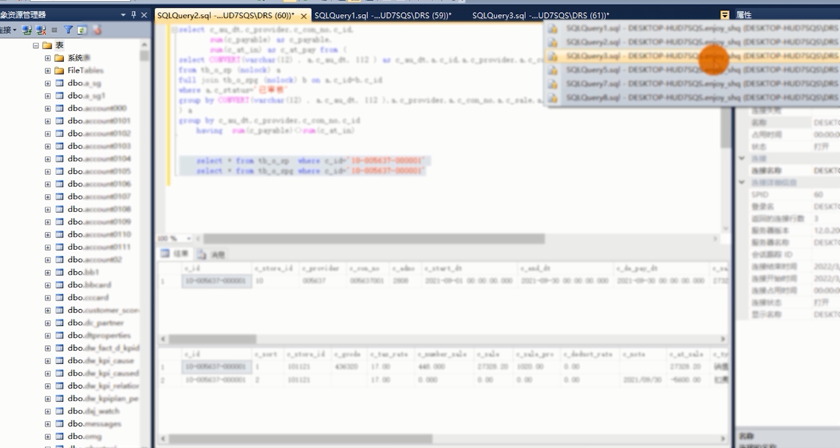Open the Object Explorer window position dropdown arrow

124,14
